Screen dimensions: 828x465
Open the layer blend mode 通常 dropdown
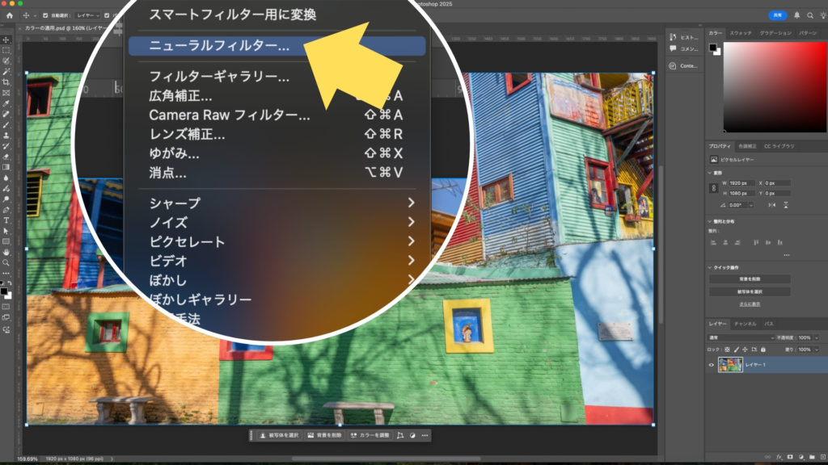coord(740,337)
